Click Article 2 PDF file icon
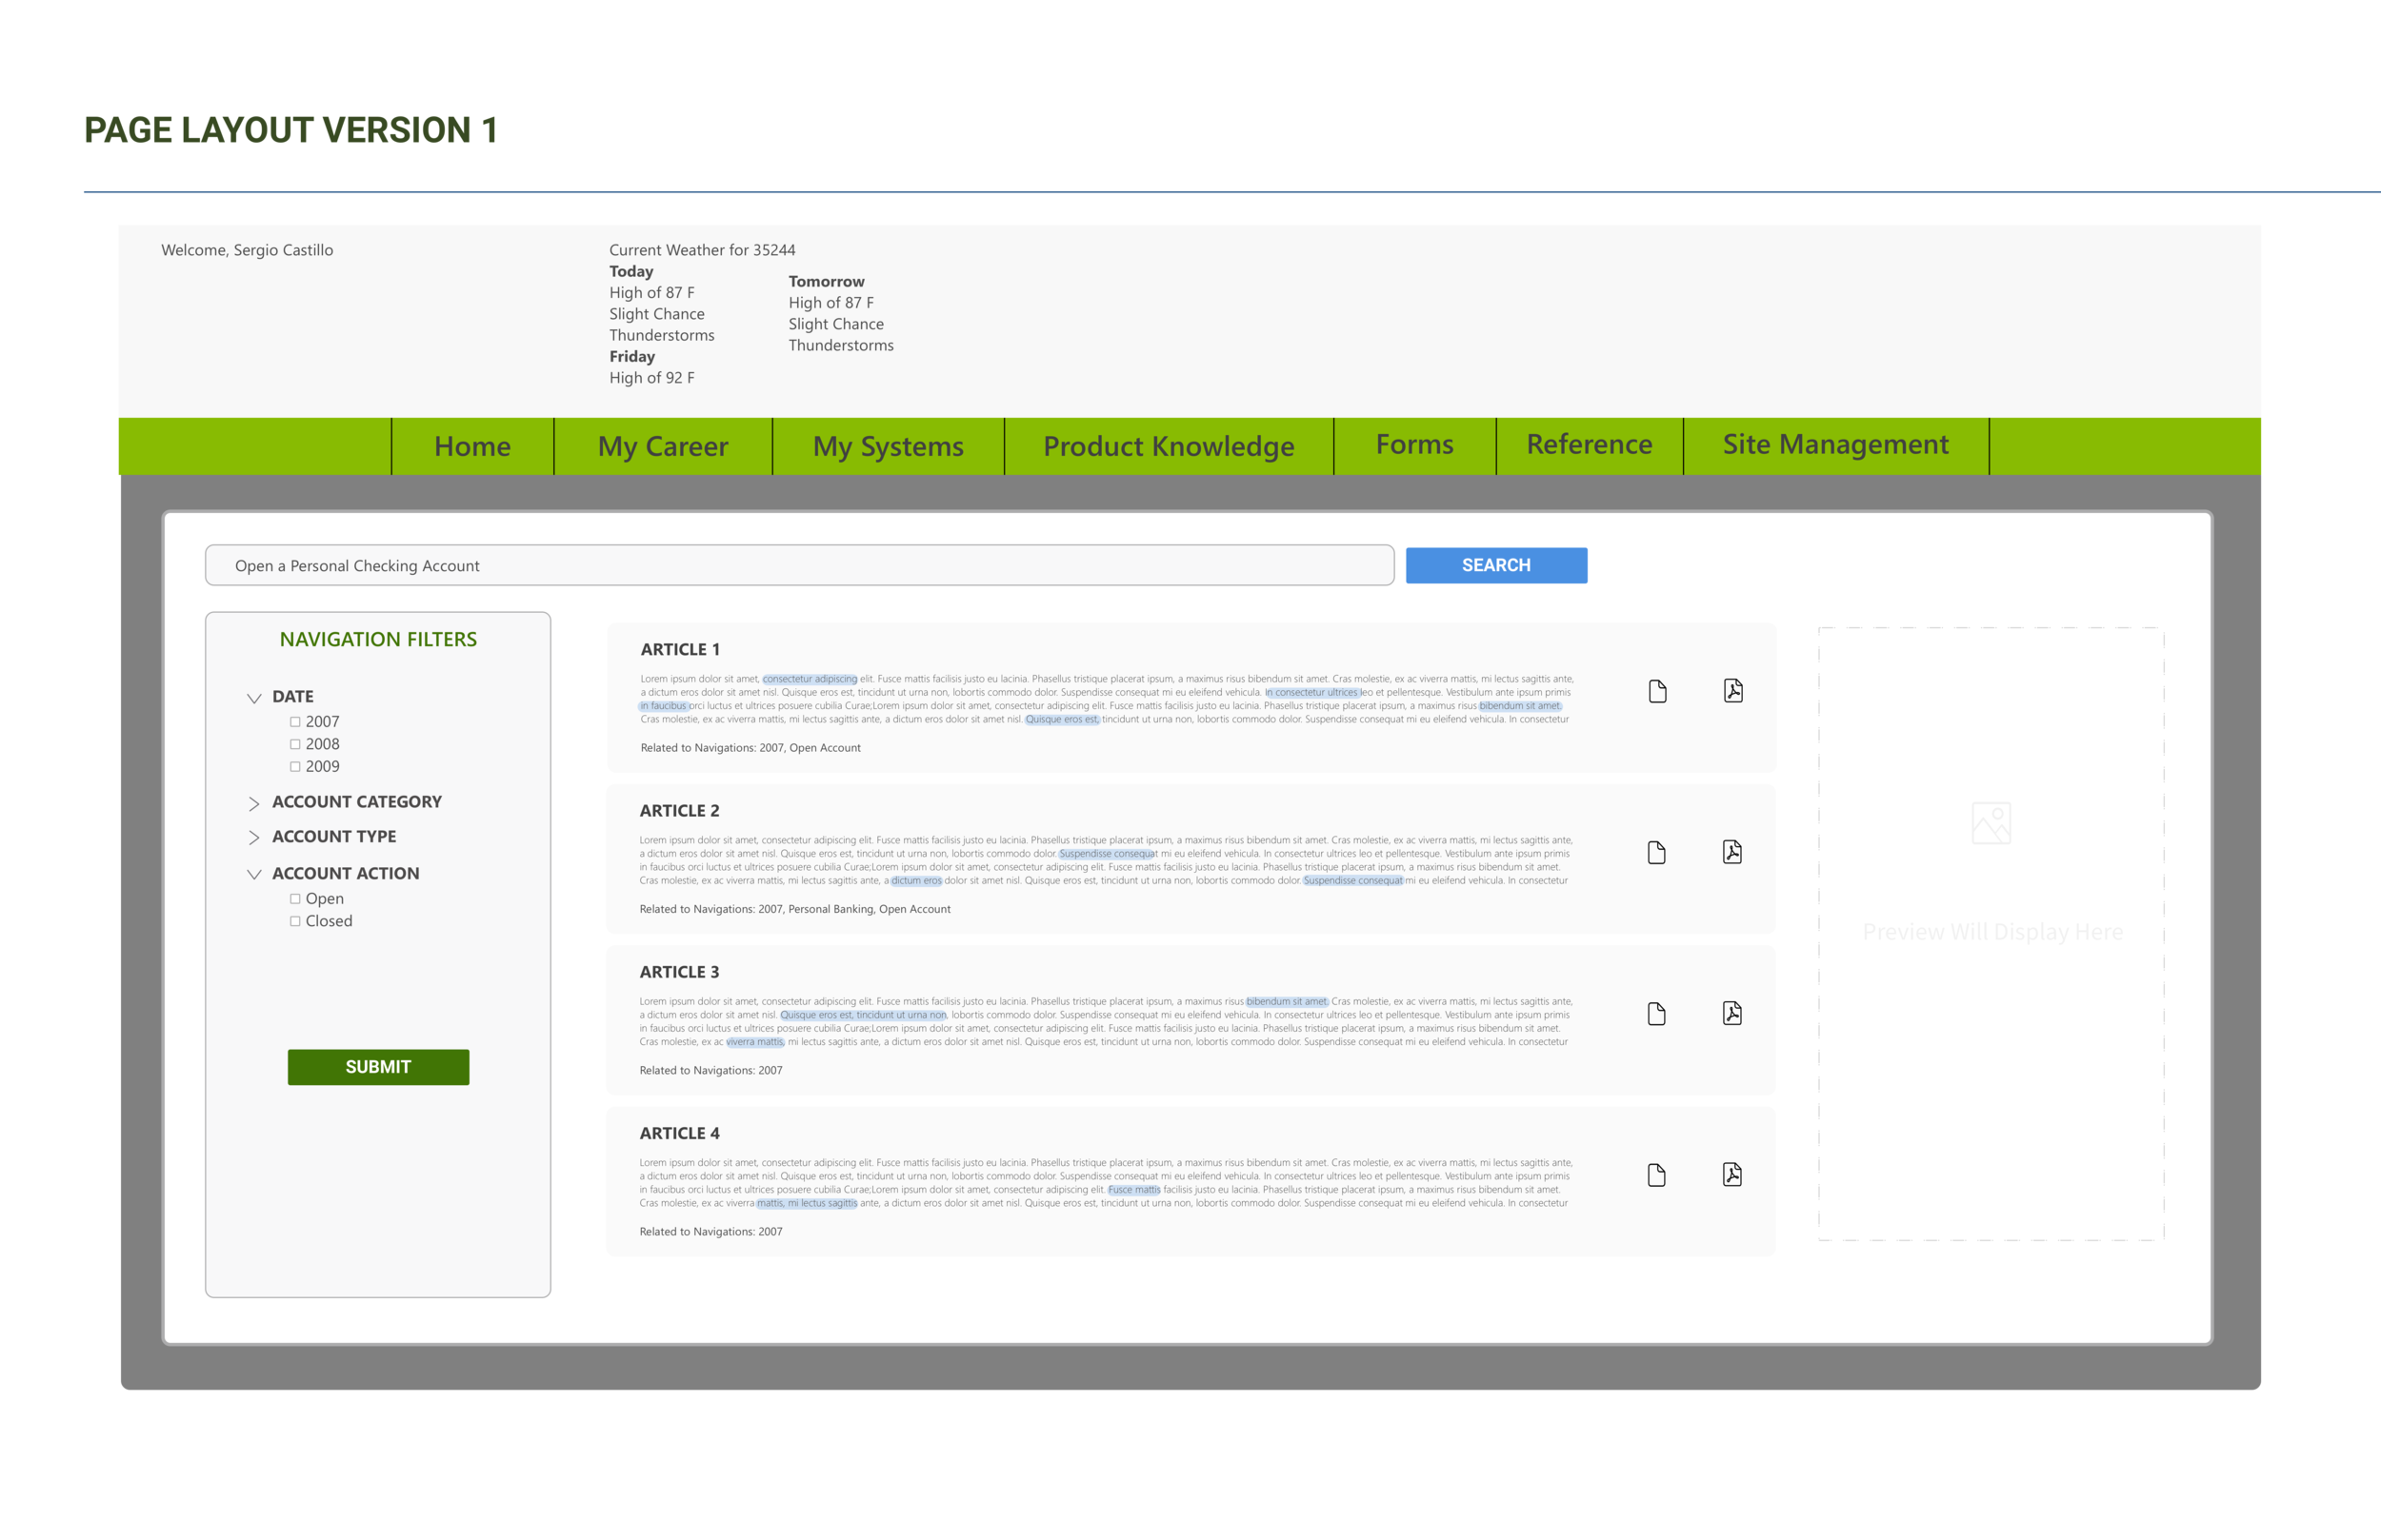Image resolution: width=2381 pixels, height=1540 pixels. (x=1731, y=851)
